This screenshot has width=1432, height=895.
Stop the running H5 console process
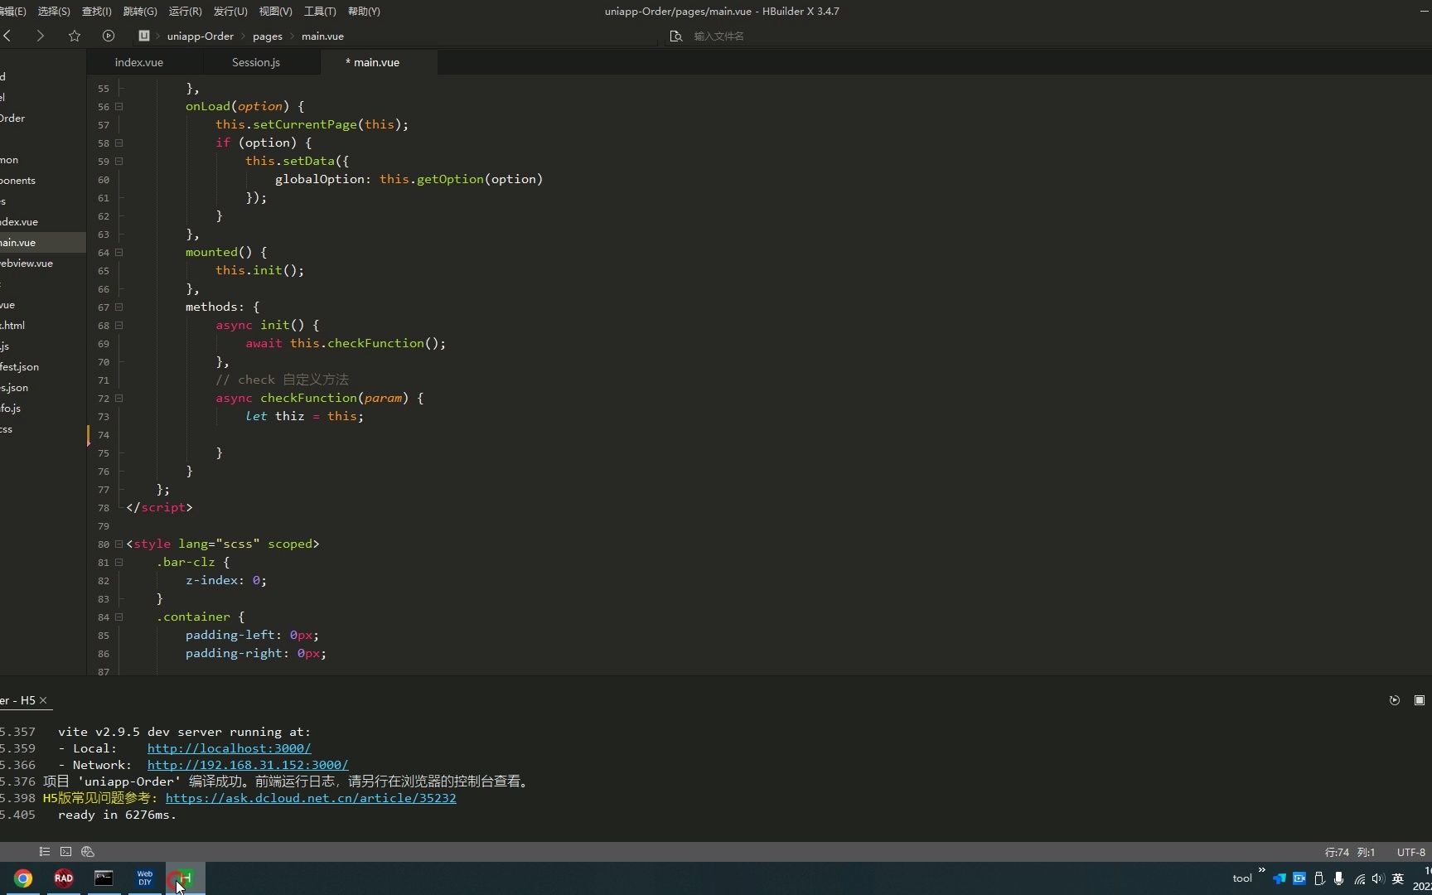click(1420, 700)
